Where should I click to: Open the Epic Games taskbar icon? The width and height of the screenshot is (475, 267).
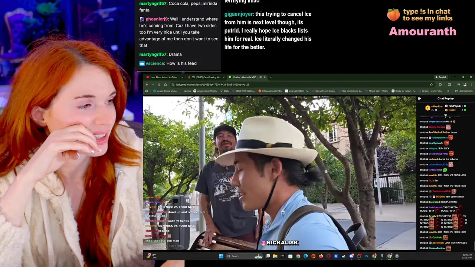point(283,256)
